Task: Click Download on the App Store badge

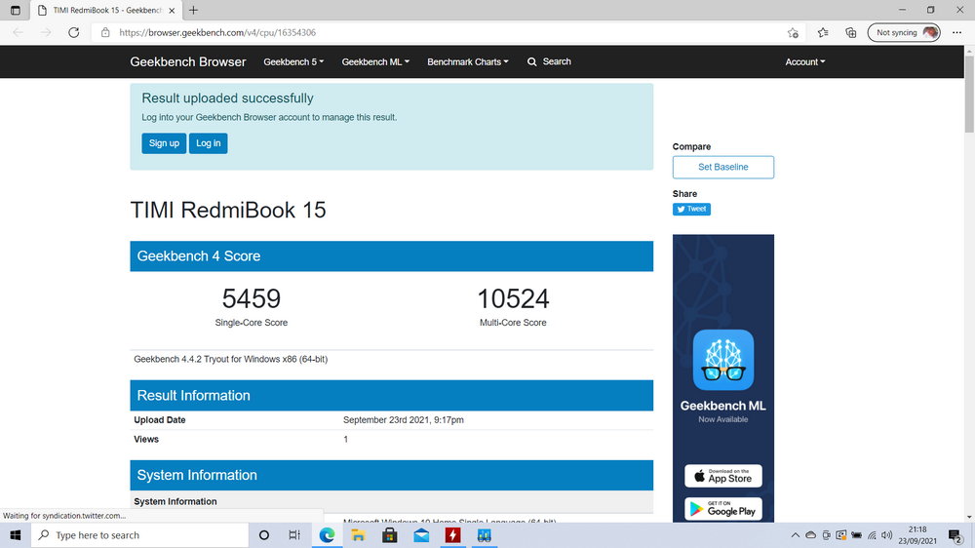Action: pyautogui.click(x=723, y=476)
